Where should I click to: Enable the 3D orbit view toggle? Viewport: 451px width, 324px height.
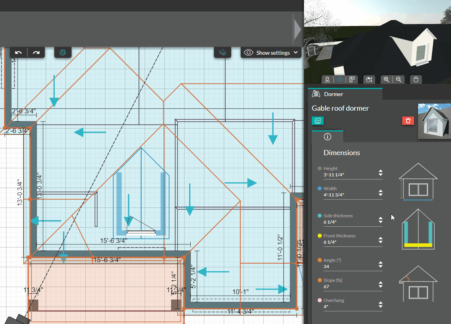click(339, 80)
